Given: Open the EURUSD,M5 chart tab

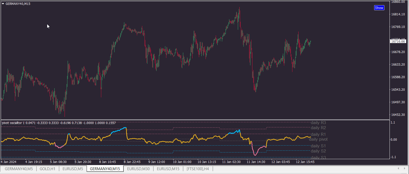Looking at the screenshot, I should point(73,169).
